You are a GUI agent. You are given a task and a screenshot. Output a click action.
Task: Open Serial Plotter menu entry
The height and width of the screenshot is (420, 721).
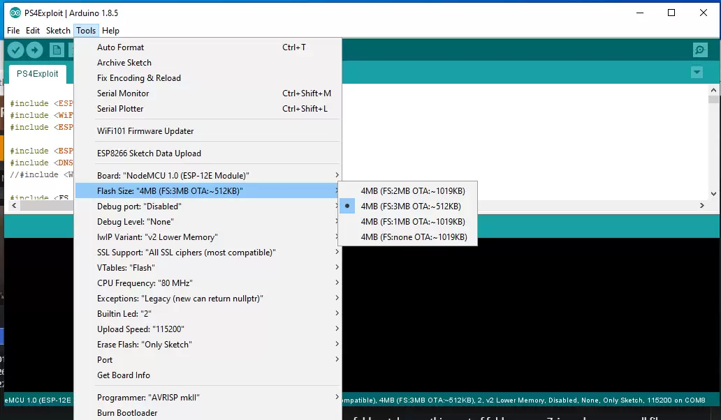[x=207, y=109]
